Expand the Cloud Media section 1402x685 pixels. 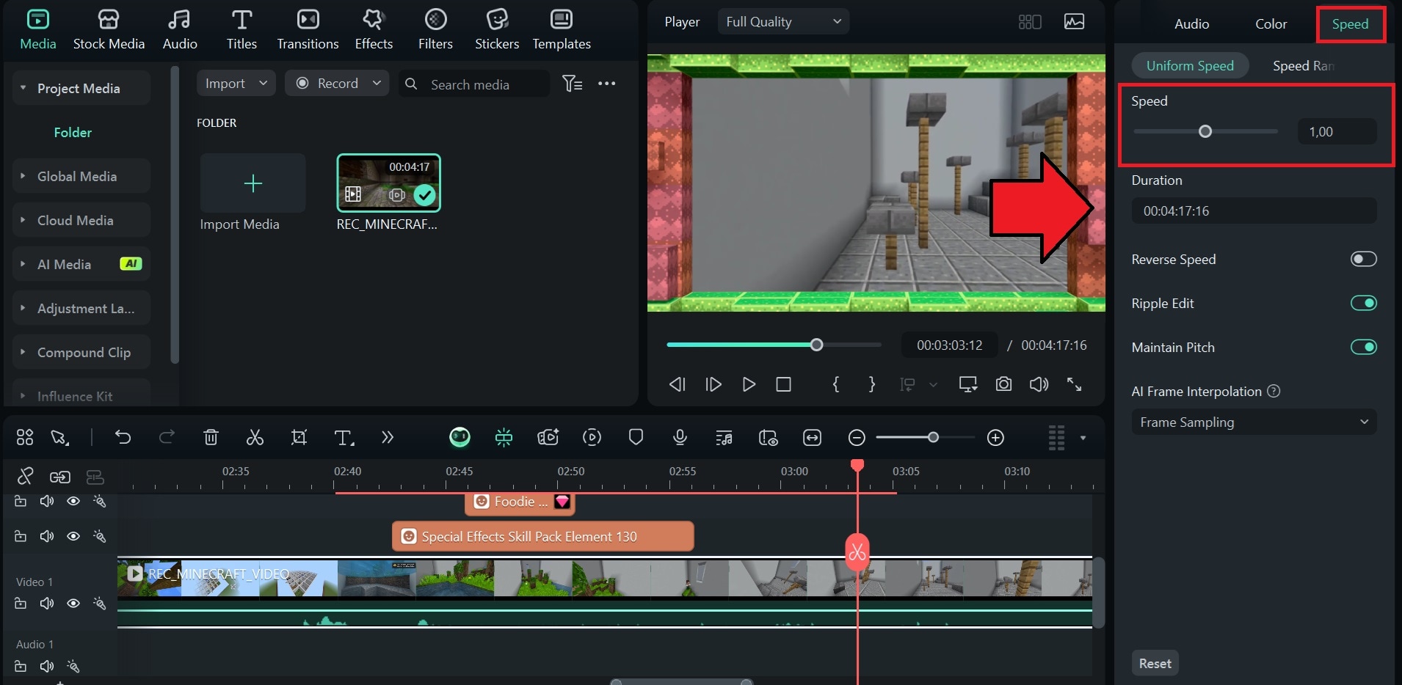tap(23, 220)
